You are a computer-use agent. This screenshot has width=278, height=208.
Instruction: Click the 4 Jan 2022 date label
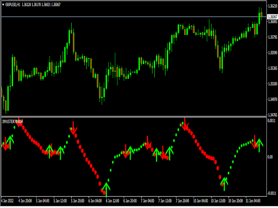click(7, 201)
